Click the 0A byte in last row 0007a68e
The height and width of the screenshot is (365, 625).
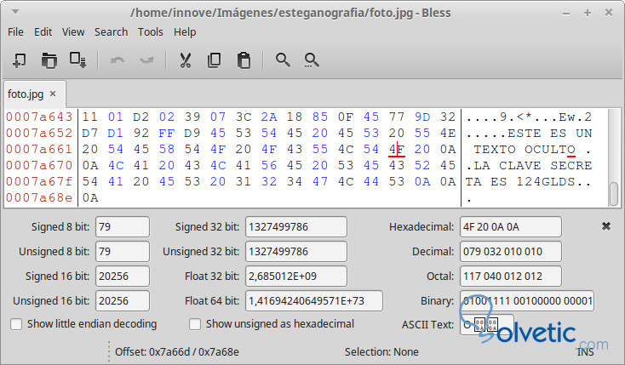(x=90, y=197)
